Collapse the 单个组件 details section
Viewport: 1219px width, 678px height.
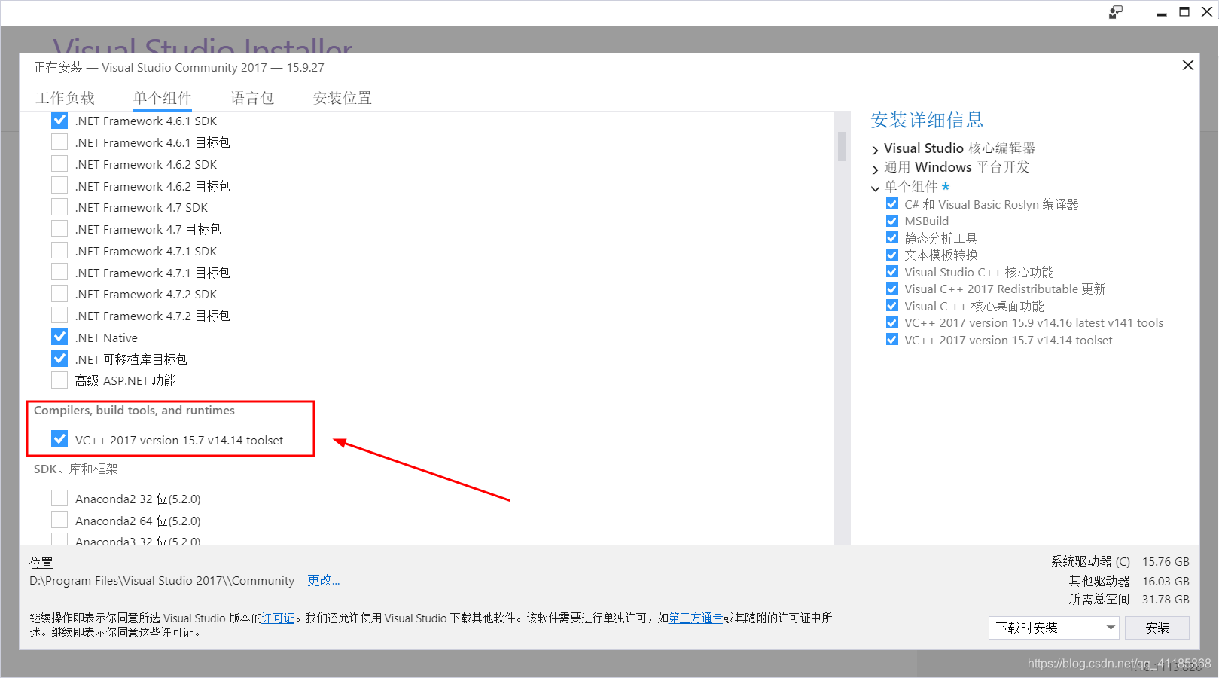875,188
